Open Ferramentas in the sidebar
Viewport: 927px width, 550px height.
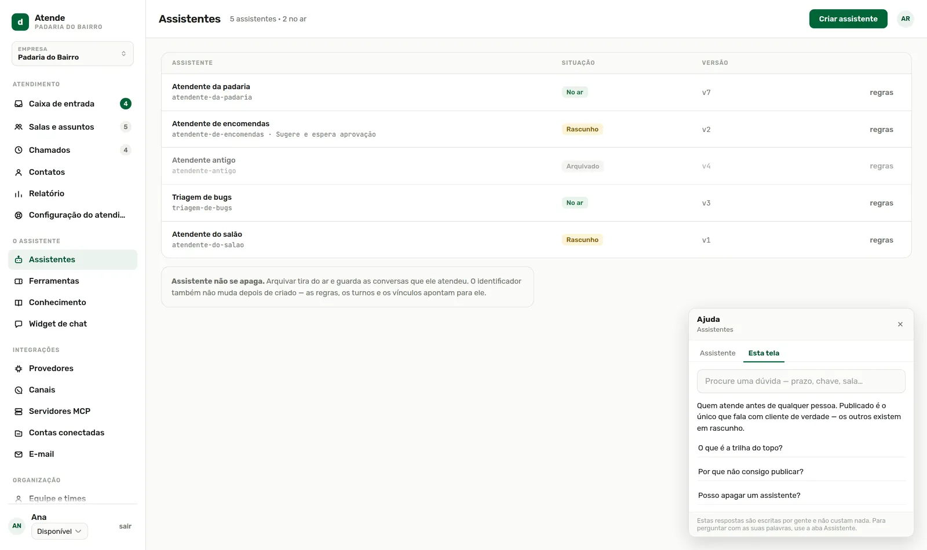(72, 281)
